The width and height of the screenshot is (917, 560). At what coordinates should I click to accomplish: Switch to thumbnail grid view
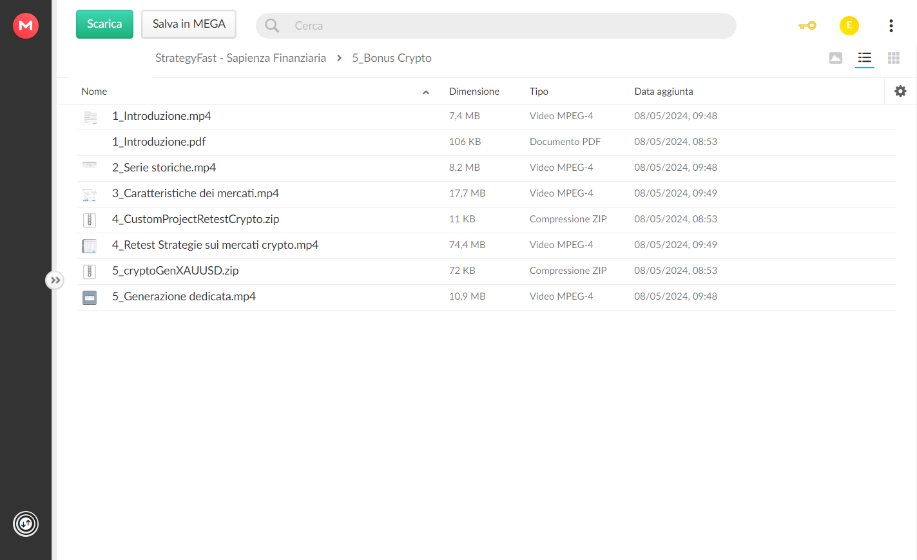point(894,58)
